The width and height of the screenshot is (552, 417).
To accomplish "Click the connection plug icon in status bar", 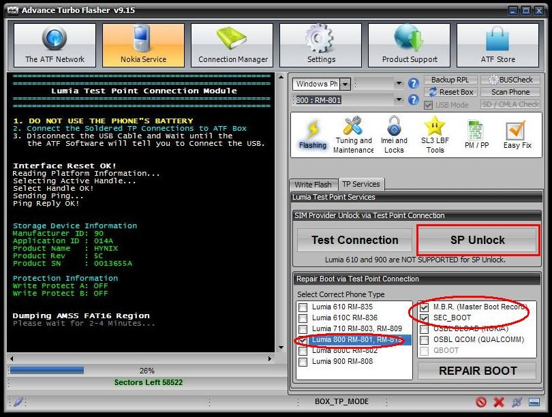I will [517, 401].
